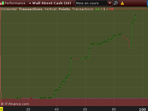Screen dimensions: 148x111
Task: Click the yellow warning triangle icon
Action: [x=122, y=3]
